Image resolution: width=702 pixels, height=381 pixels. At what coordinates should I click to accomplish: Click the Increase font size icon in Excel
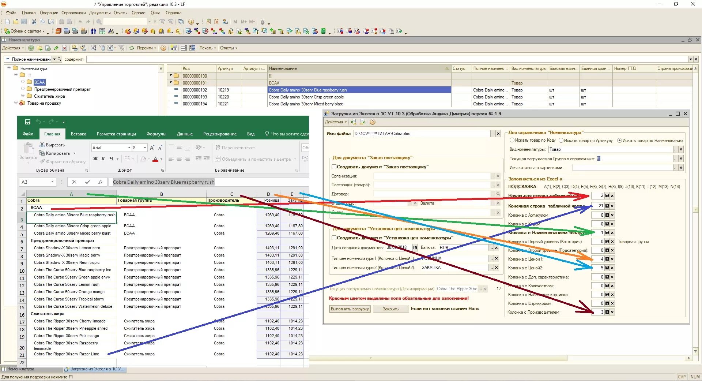pos(152,148)
